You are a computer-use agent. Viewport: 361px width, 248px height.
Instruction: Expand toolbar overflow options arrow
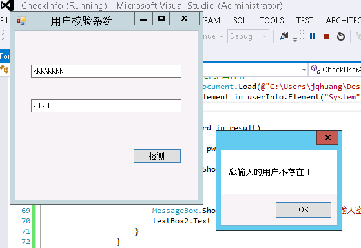[295, 39]
